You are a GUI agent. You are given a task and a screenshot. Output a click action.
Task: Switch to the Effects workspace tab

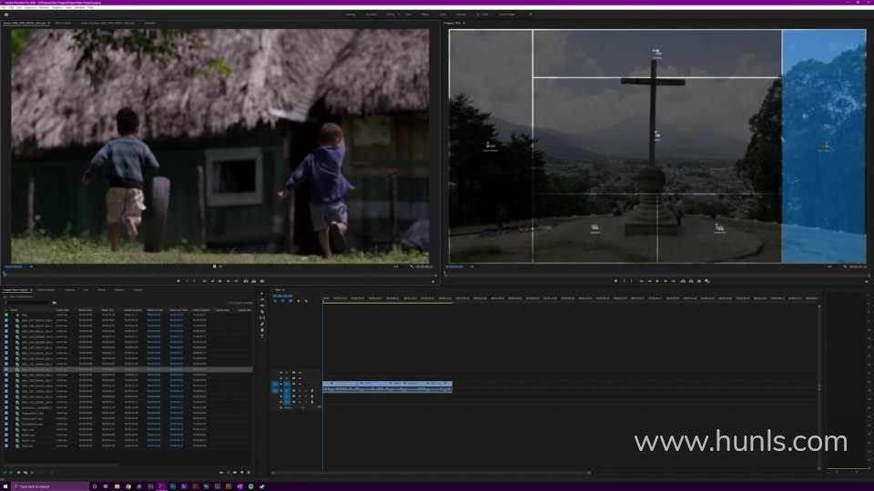pos(425,15)
